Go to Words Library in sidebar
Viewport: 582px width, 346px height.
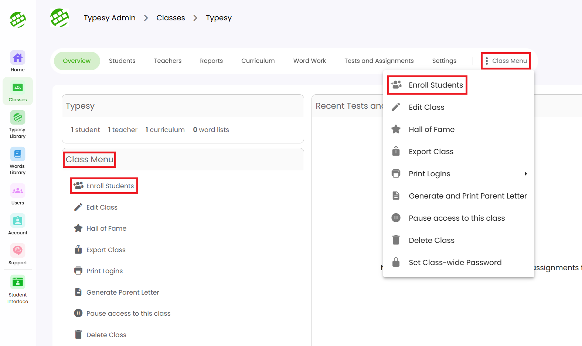[x=18, y=161]
